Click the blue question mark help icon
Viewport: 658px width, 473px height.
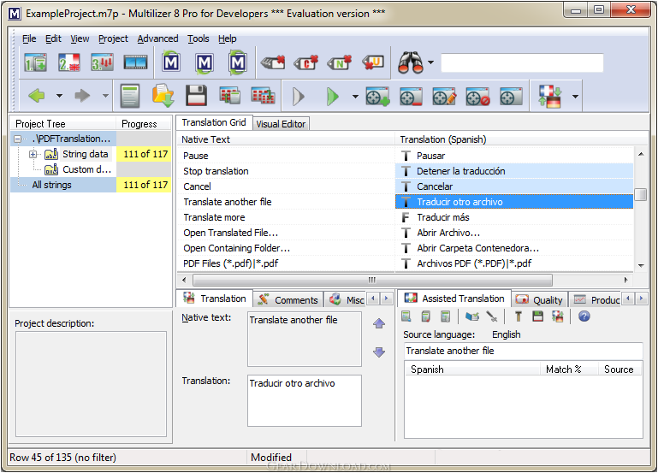coord(584,316)
